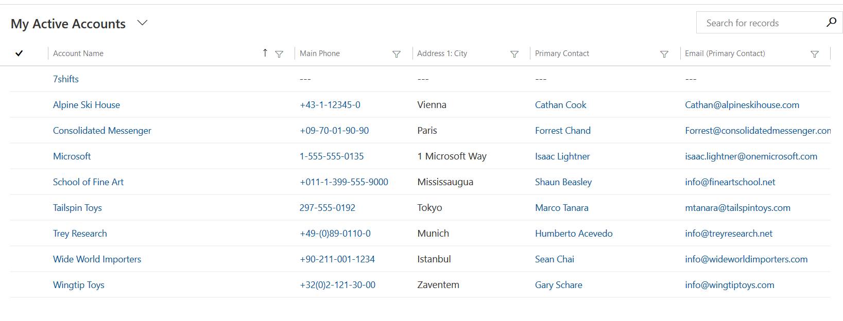
Task: Open the contact Cathan Cook
Action: coord(560,105)
